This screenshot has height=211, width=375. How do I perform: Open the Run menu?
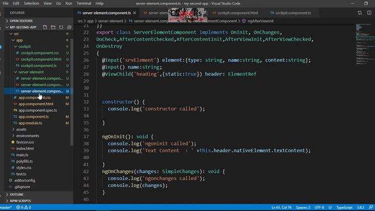pos(69,4)
